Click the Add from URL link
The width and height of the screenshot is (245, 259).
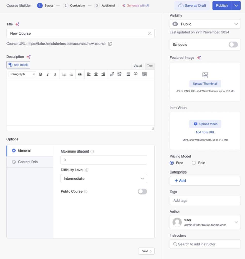click(205, 132)
